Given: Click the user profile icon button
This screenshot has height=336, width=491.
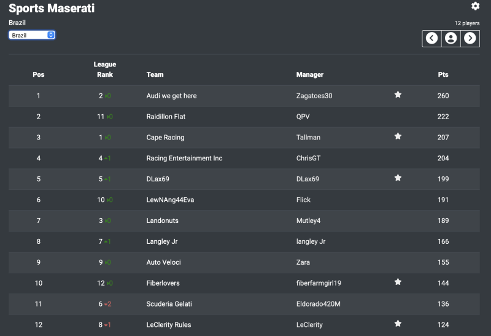Looking at the screenshot, I should tap(451, 38).
